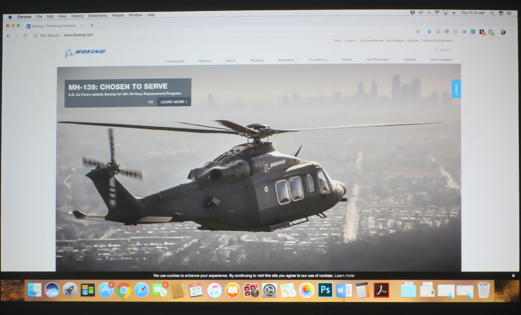Follow the cookie notice Learn more link
This screenshot has width=521, height=315.
pyautogui.click(x=344, y=276)
